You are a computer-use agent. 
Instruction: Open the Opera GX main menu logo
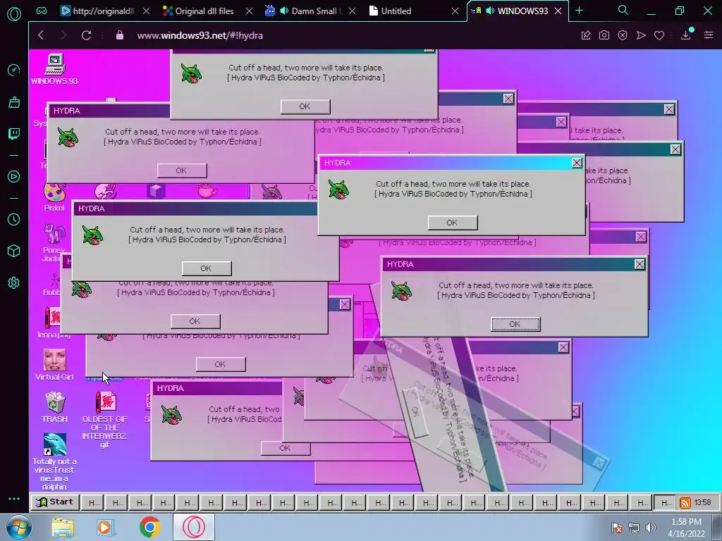pos(14,14)
